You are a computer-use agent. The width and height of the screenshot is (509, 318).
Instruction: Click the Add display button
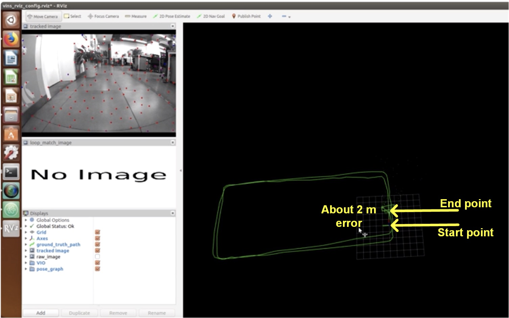41,313
